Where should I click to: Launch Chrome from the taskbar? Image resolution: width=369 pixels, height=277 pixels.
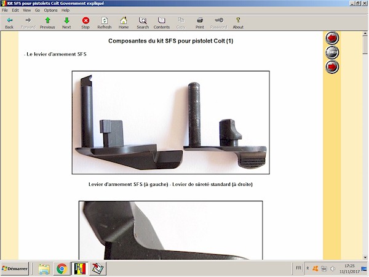point(61,268)
